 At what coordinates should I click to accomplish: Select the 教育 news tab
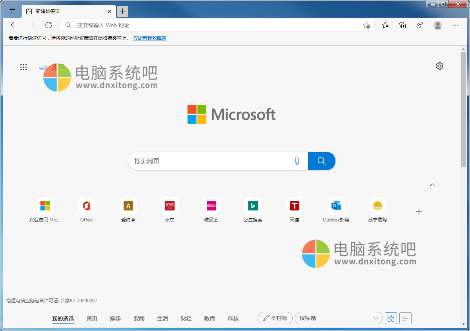tap(209, 318)
